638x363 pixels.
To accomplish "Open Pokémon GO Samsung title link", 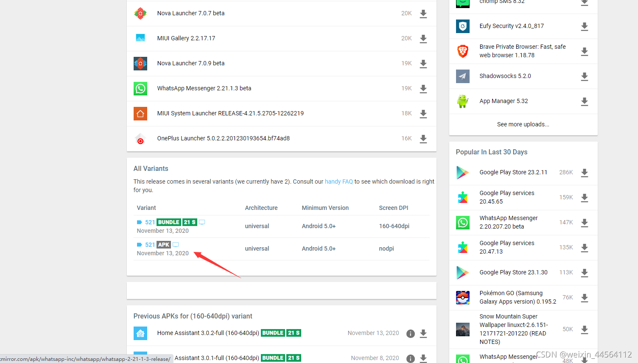I will tap(518, 297).
